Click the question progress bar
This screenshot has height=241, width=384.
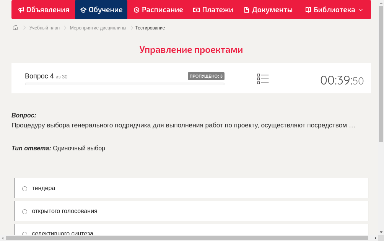tap(124, 84)
